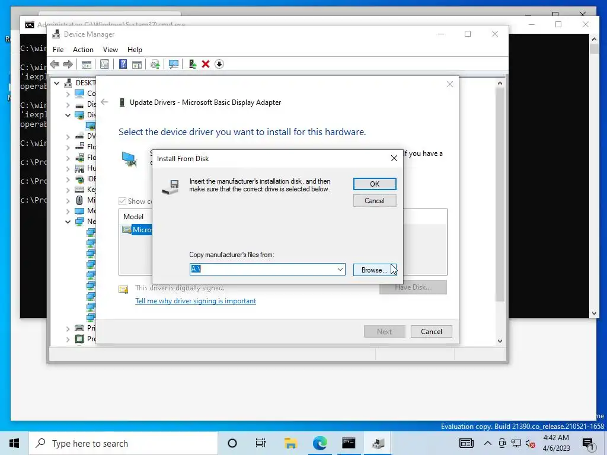The width and height of the screenshot is (607, 455).
Task: Click the Model column header
Action: [x=133, y=217]
